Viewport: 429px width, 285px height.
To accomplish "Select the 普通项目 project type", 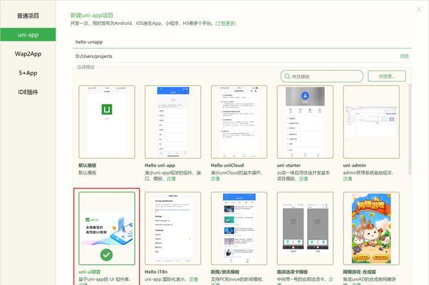I will pos(28,16).
